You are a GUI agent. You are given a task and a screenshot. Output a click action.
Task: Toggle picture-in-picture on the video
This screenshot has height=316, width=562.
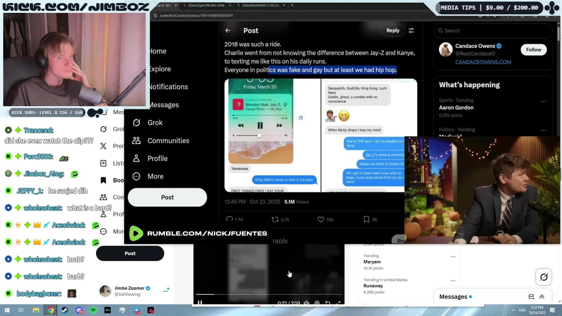point(328,303)
